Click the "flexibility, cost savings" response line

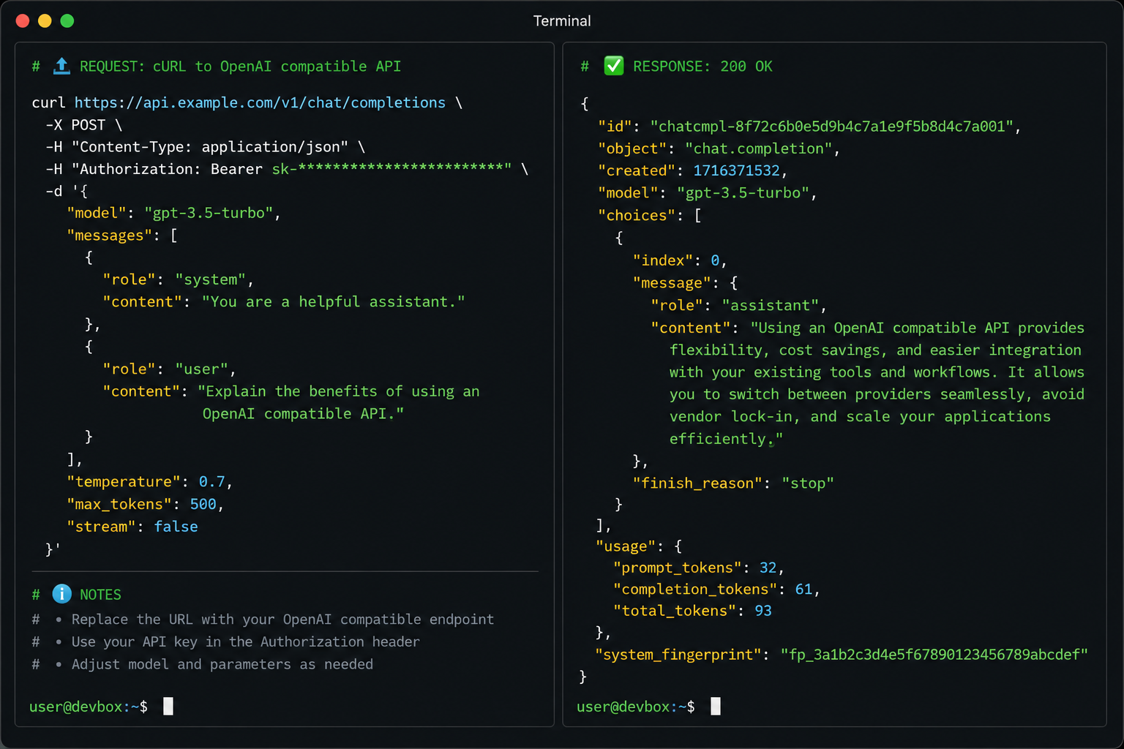pyautogui.click(x=875, y=350)
